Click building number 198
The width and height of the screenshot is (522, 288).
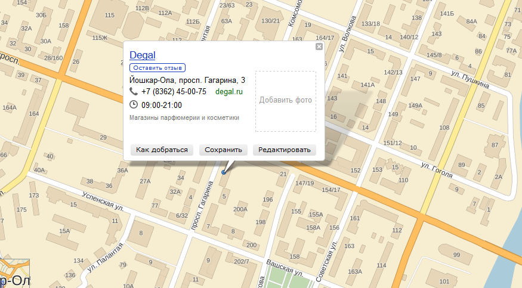[261, 222]
